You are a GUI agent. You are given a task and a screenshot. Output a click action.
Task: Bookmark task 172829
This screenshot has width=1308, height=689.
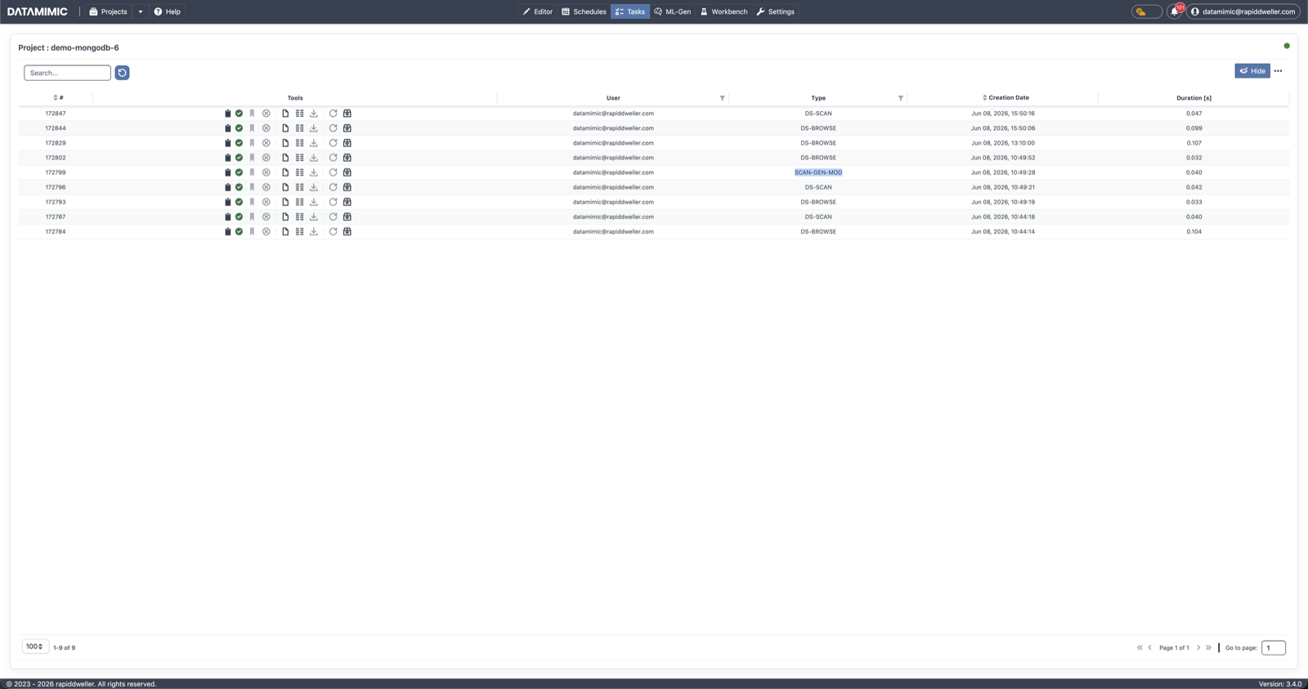coord(252,143)
